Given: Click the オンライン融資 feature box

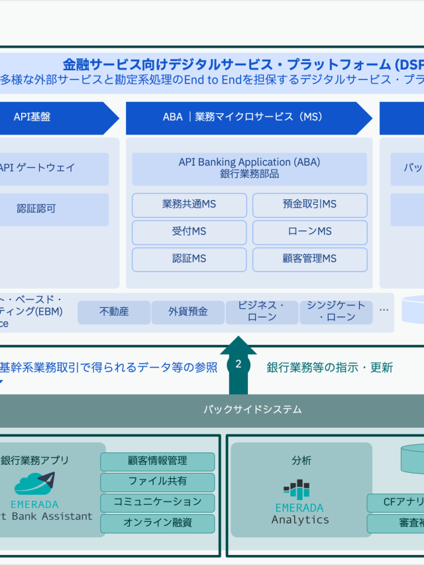Looking at the screenshot, I should 158,523.
